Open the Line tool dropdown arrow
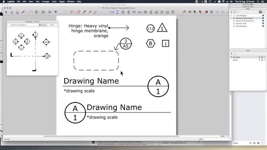 [25, 12]
